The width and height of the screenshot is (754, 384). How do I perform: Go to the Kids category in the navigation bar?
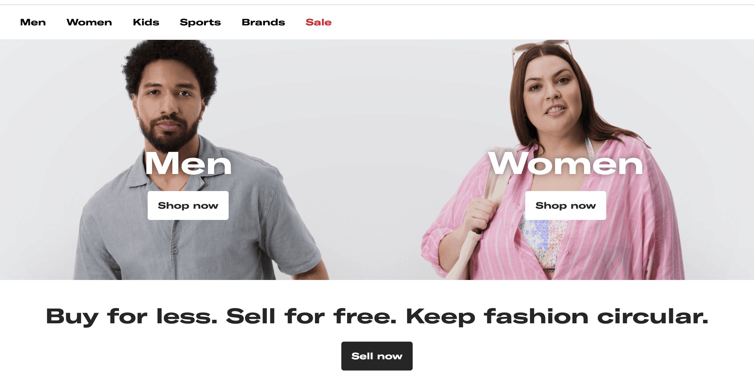146,22
